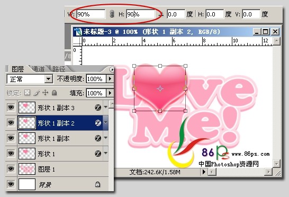Maximize the 未标题-3 document window
This screenshot has height=197, width=289.
[265, 32]
